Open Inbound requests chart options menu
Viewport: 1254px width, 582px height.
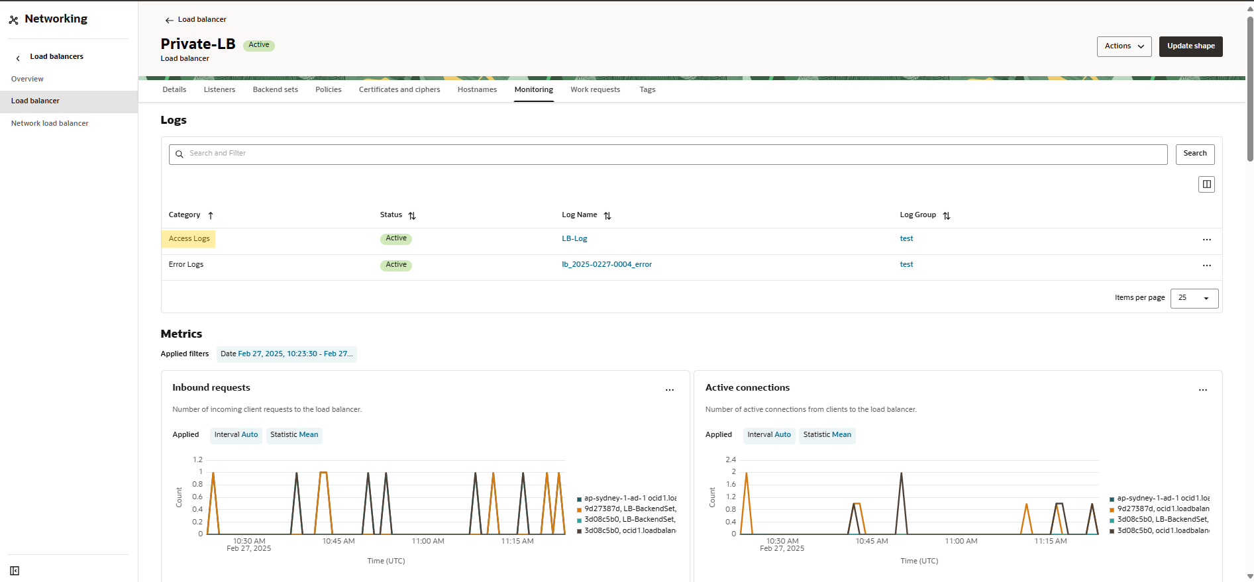click(669, 390)
